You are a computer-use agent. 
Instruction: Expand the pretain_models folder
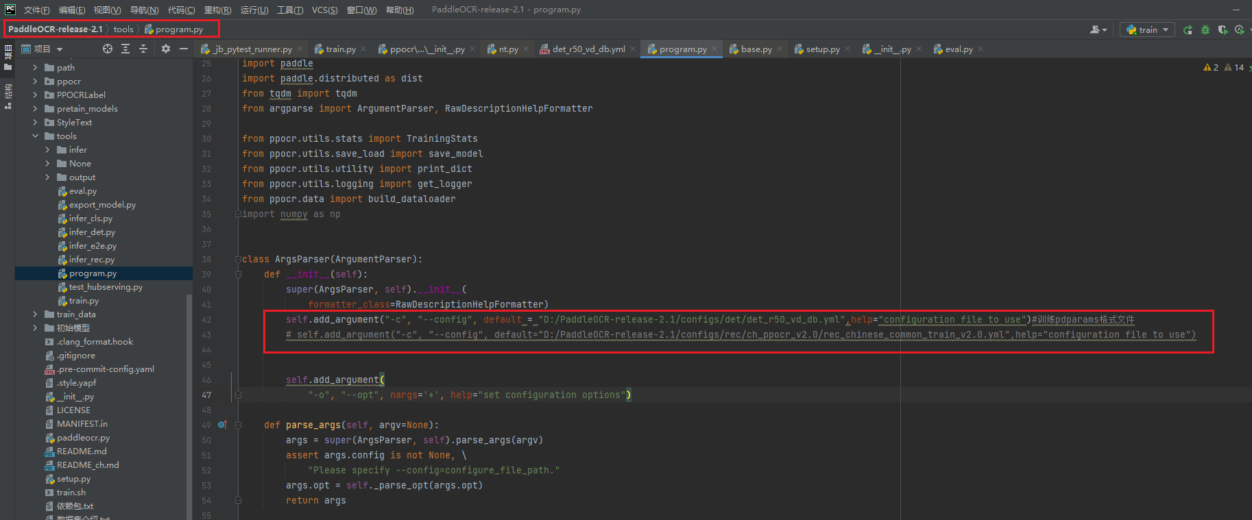pyautogui.click(x=35, y=109)
